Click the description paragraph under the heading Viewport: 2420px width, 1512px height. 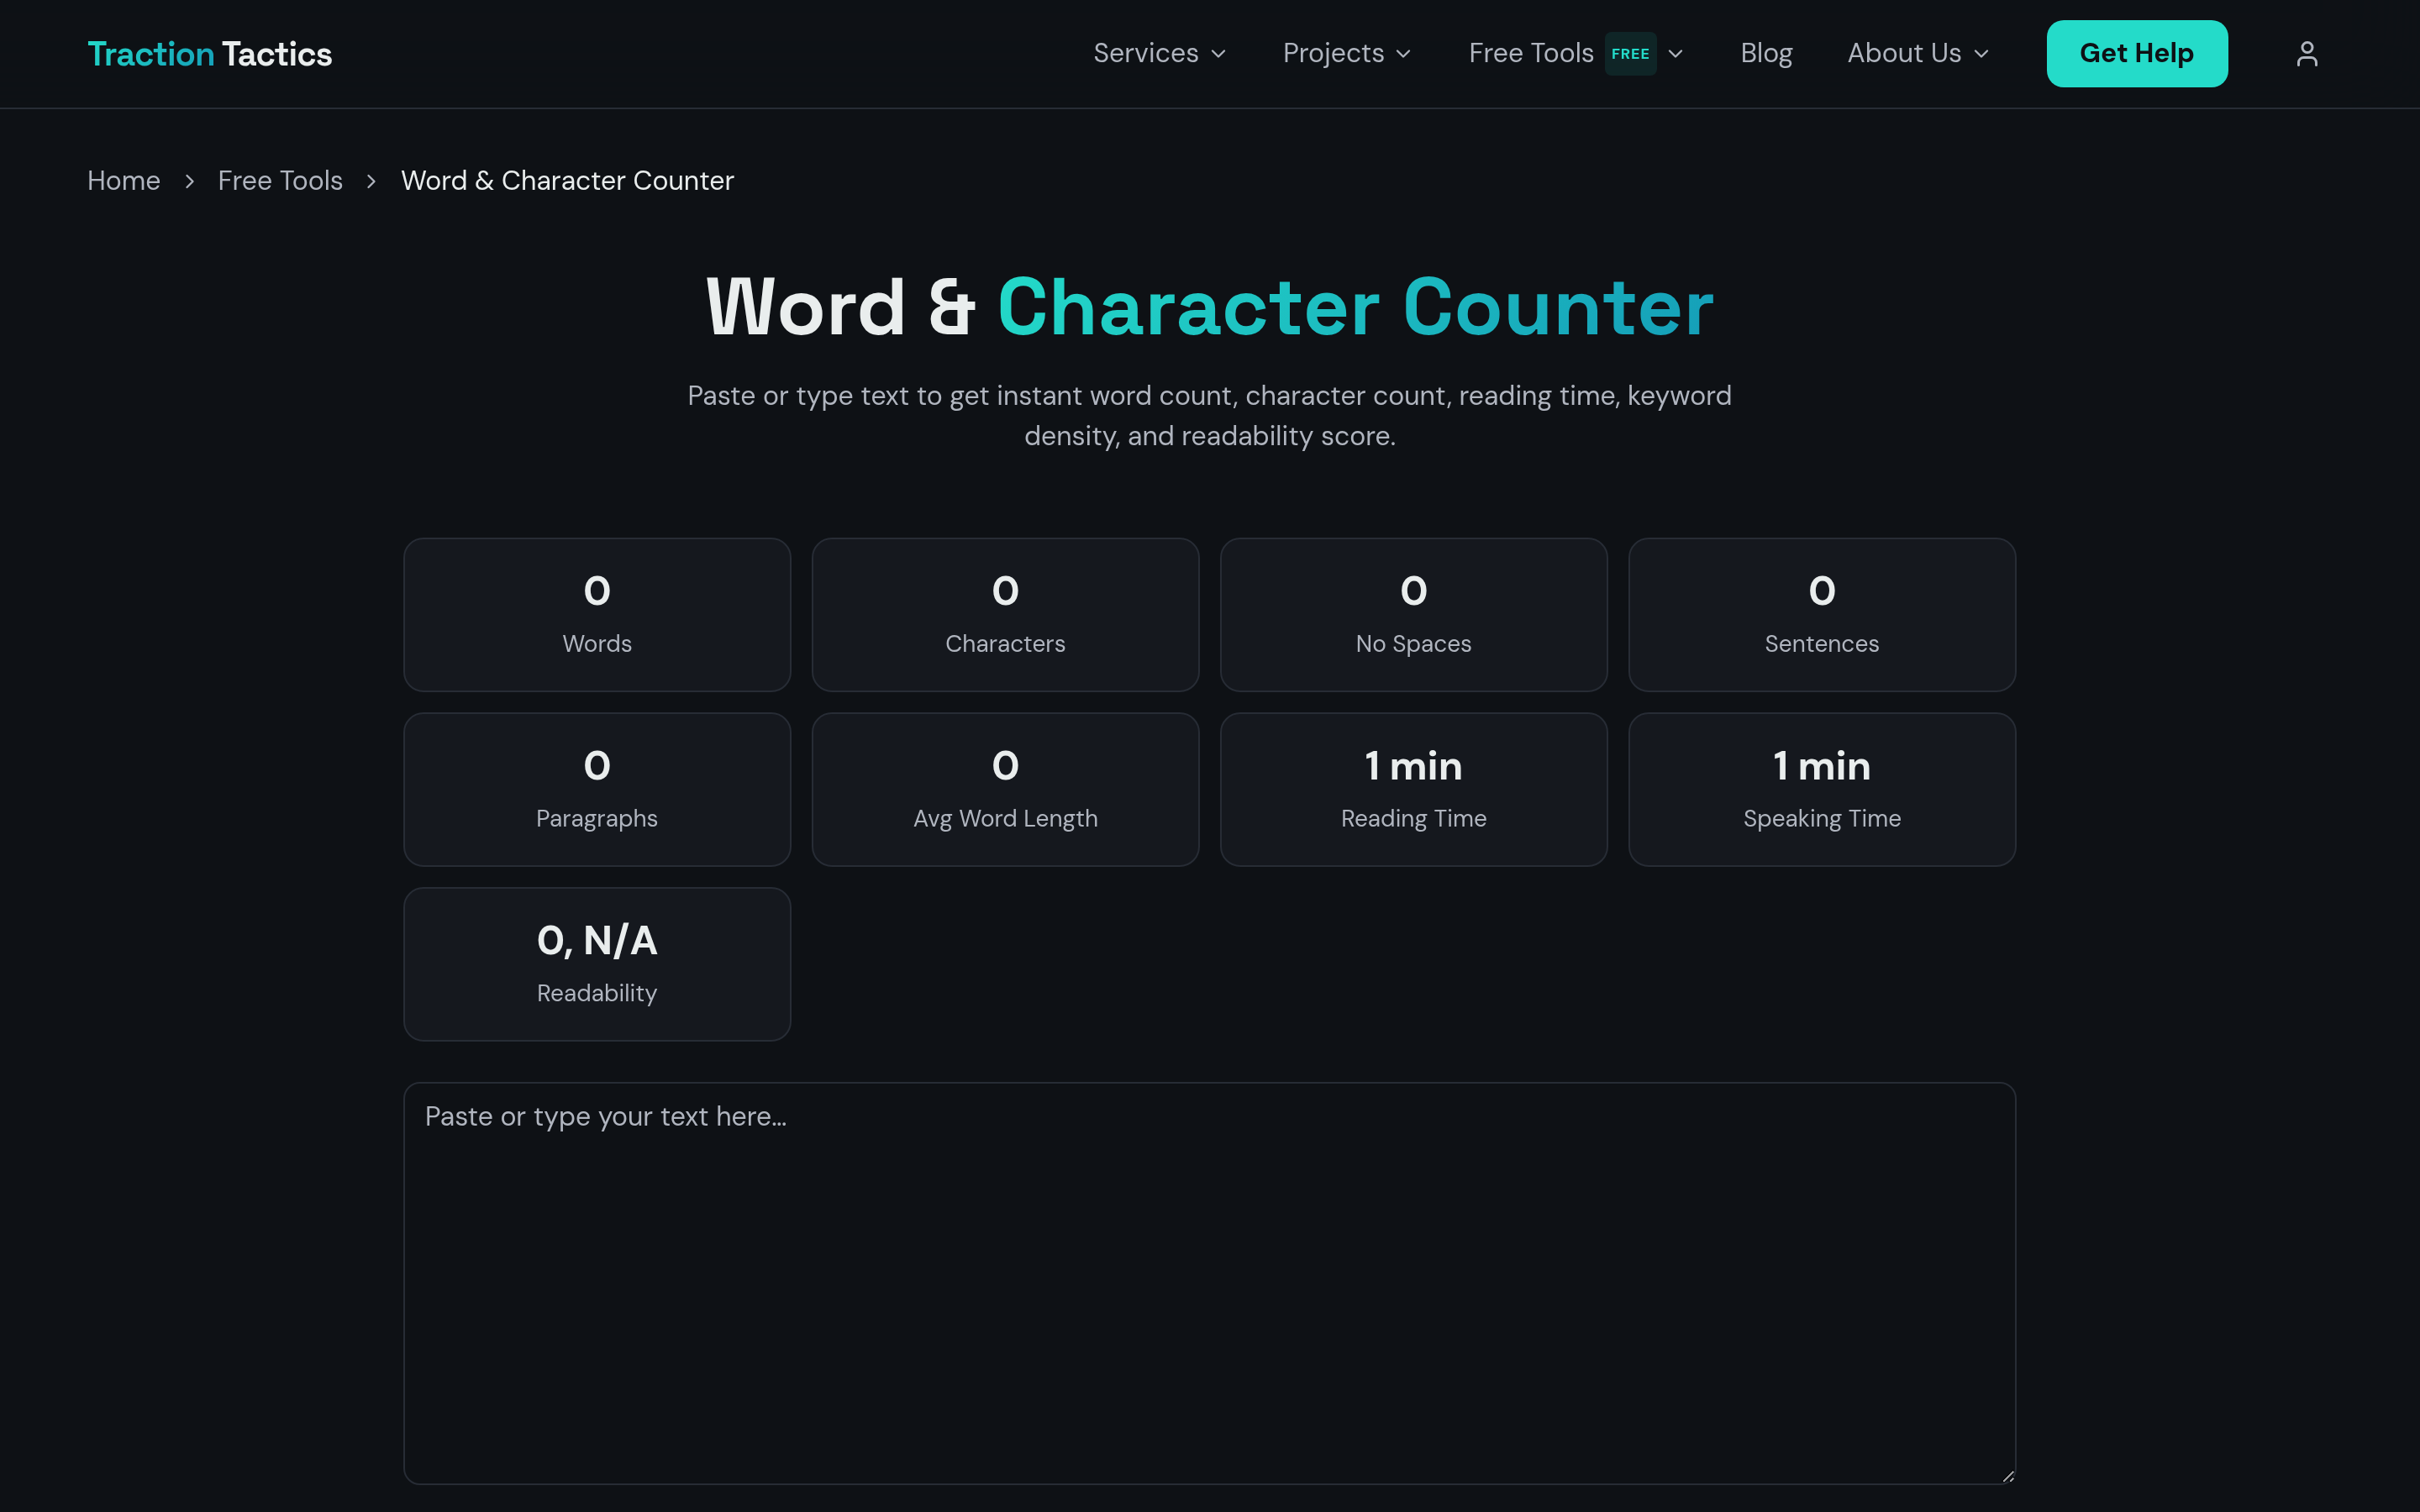1209,416
